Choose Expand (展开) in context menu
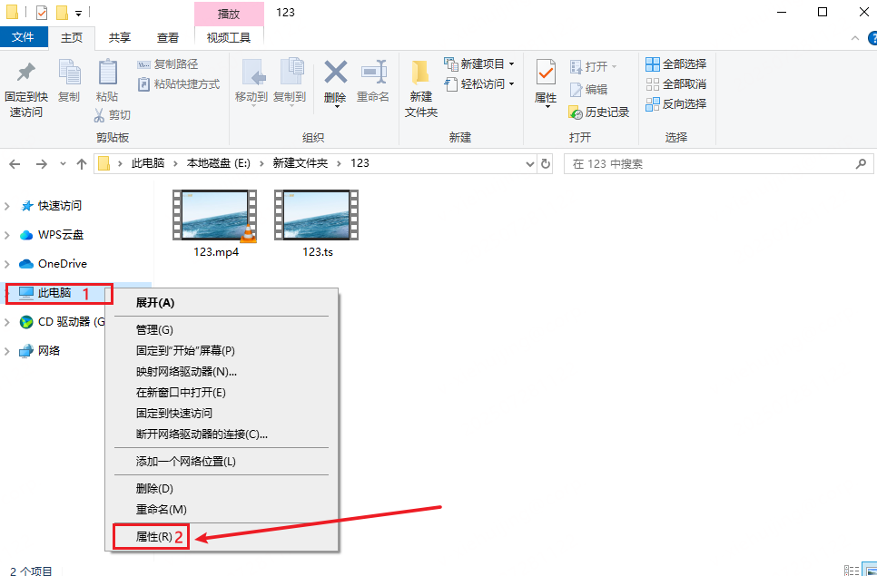Image resolution: width=877 pixels, height=576 pixels. coord(222,303)
